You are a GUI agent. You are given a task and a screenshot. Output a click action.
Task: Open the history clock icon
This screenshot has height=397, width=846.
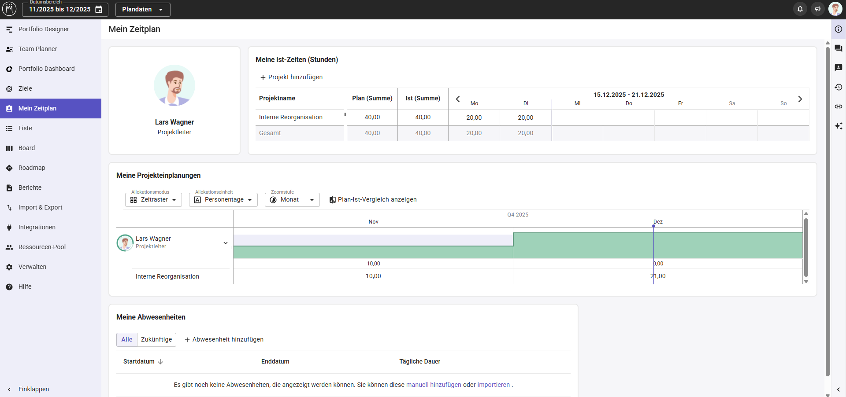(x=839, y=87)
